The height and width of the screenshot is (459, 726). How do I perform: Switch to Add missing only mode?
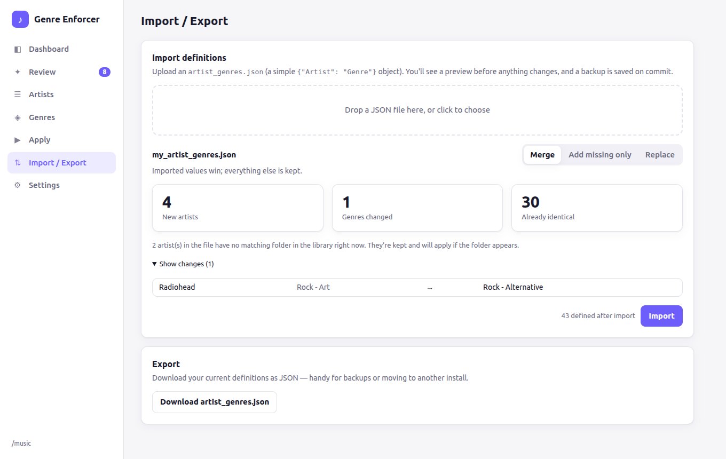tap(600, 155)
